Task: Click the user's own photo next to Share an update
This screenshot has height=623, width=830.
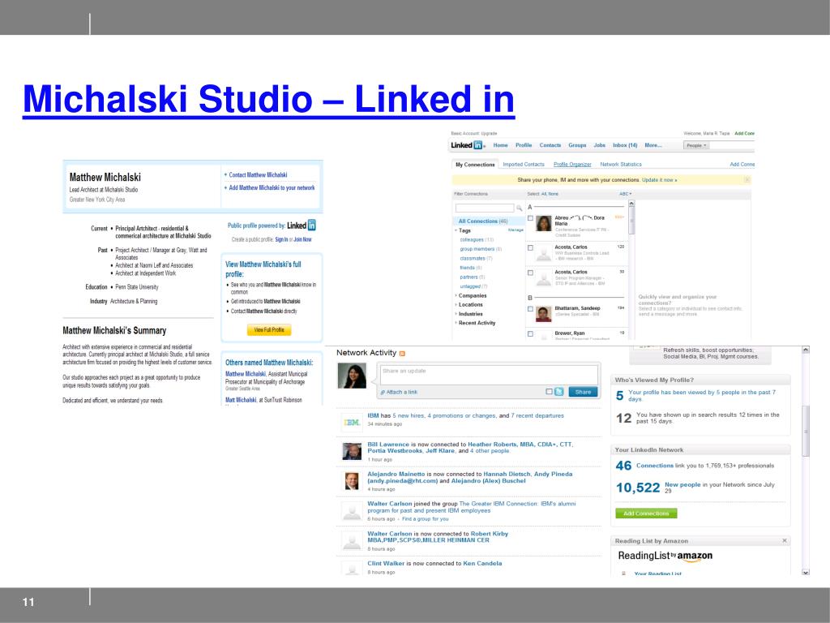Action: coord(352,376)
